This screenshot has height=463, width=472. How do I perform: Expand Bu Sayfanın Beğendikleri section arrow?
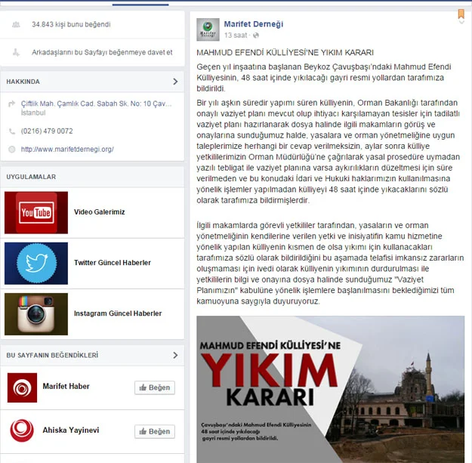(x=175, y=355)
